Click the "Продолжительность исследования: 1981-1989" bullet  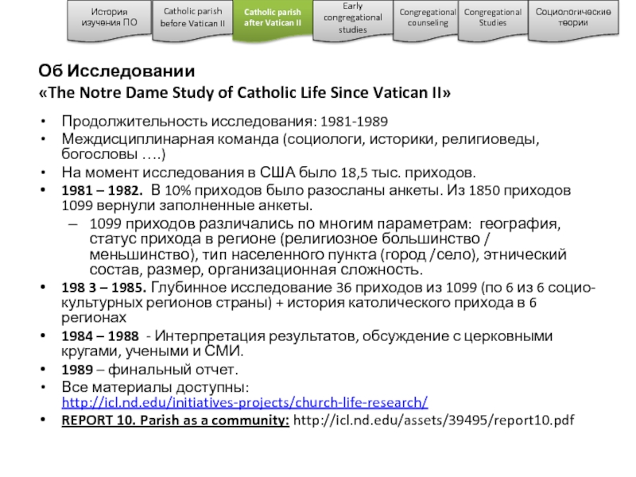225,122
